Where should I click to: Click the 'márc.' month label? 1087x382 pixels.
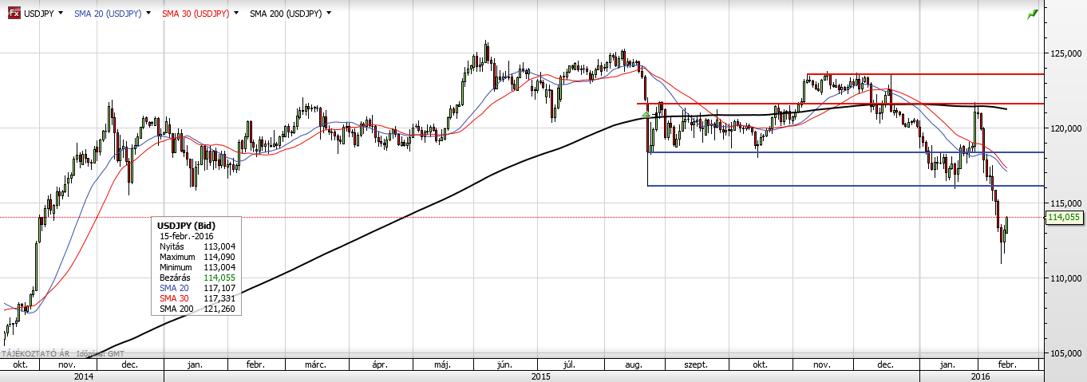(315, 364)
